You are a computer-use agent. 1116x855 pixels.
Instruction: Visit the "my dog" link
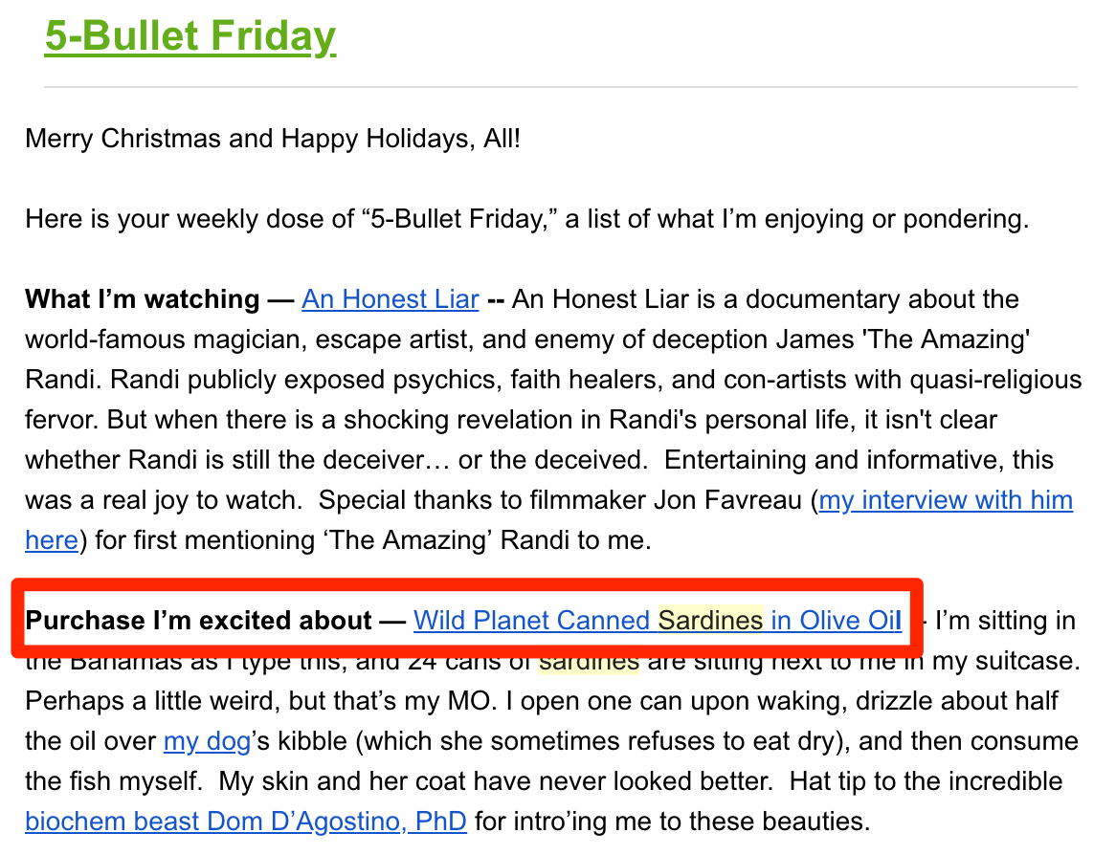tap(207, 741)
